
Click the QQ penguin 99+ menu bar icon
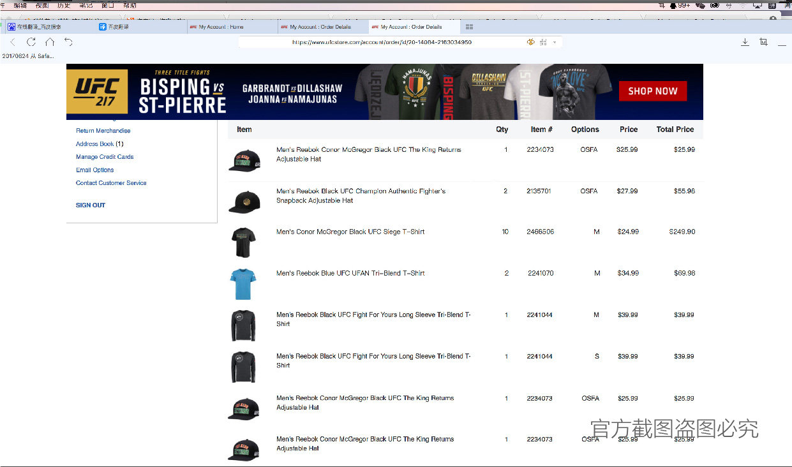(x=679, y=4)
